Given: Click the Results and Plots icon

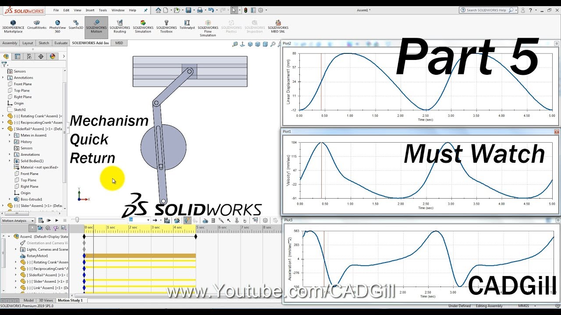Looking at the screenshot, I should (x=256, y=220).
